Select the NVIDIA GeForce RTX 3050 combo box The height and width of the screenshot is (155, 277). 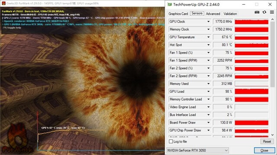[x=197, y=150]
